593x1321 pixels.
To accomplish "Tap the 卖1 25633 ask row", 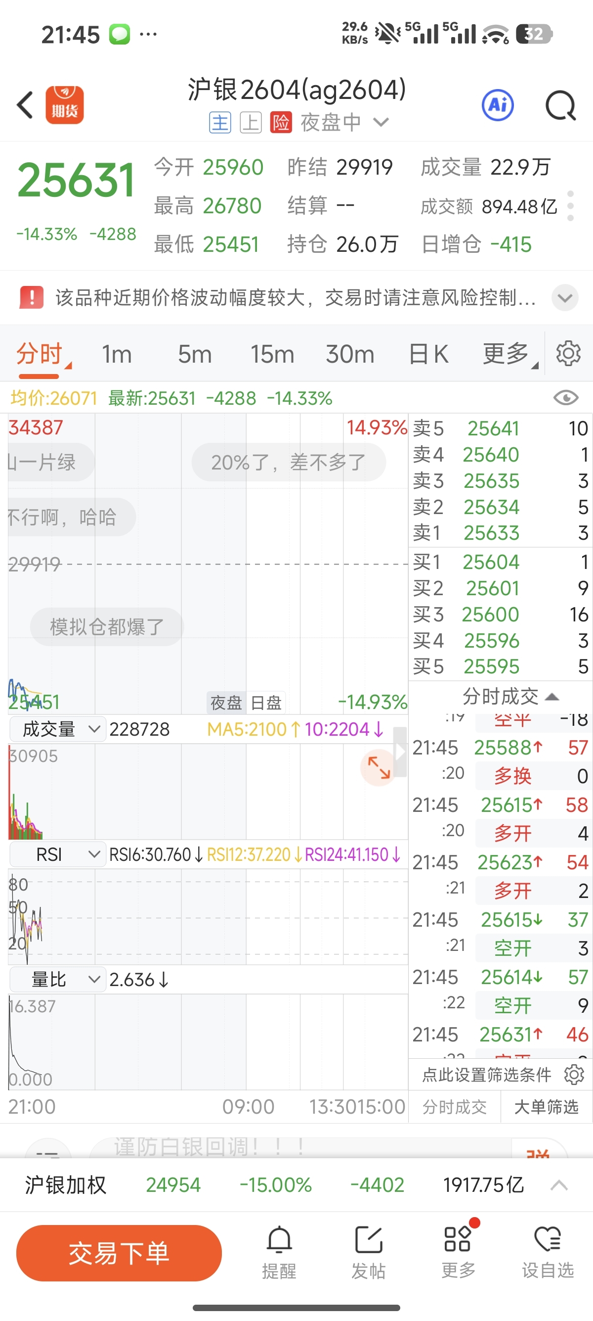I will pyautogui.click(x=500, y=533).
